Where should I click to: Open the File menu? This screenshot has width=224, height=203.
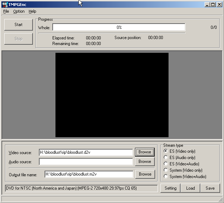click(6, 11)
